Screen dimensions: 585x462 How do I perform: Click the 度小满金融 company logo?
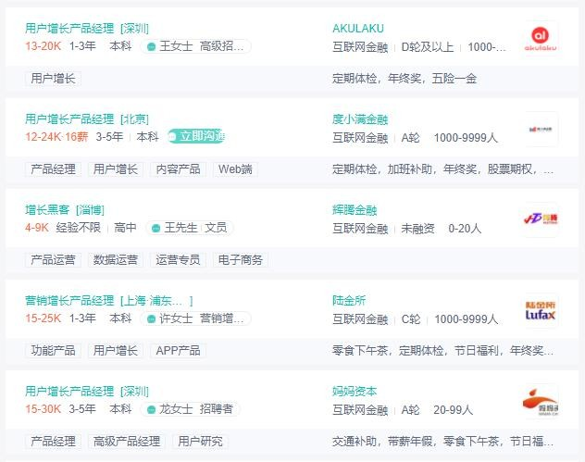(541, 129)
